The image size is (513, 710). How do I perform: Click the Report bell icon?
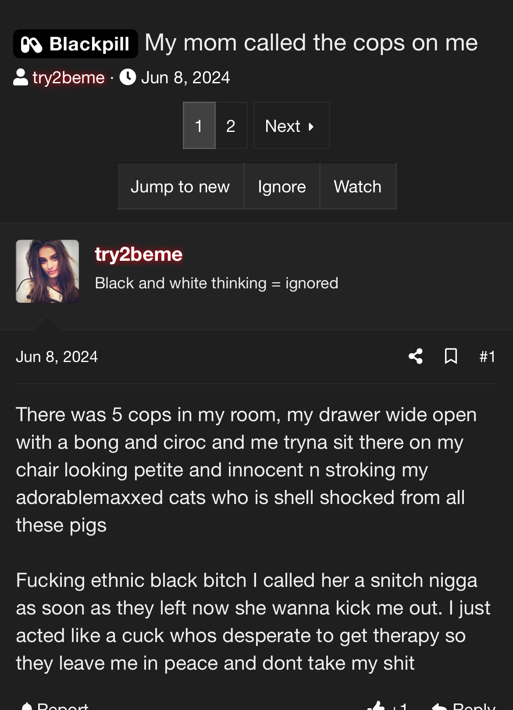tap(27, 706)
